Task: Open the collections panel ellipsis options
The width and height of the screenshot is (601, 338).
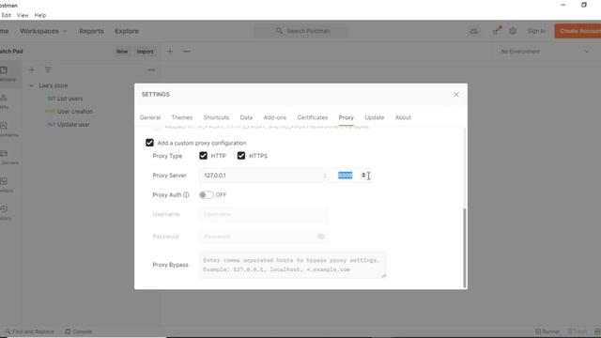Action: click(151, 70)
